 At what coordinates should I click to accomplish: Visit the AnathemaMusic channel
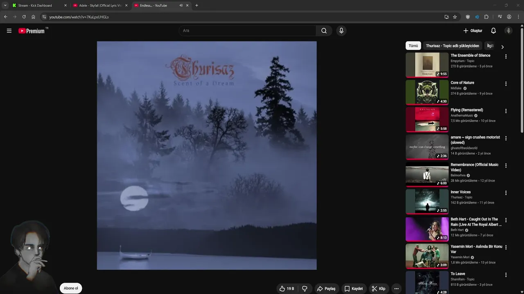(462, 116)
